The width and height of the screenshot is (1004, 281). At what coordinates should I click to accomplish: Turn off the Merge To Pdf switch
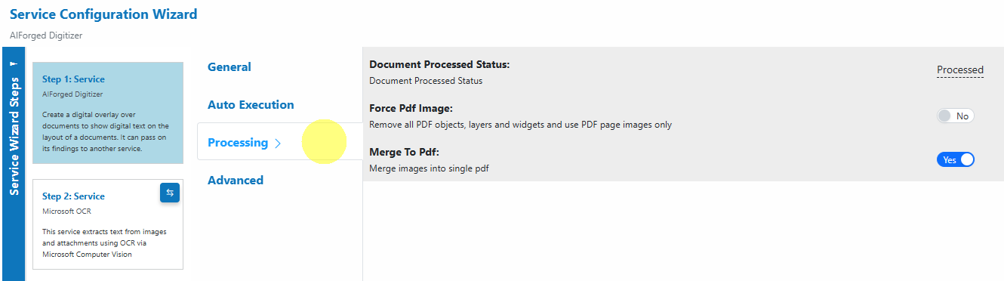(x=955, y=159)
